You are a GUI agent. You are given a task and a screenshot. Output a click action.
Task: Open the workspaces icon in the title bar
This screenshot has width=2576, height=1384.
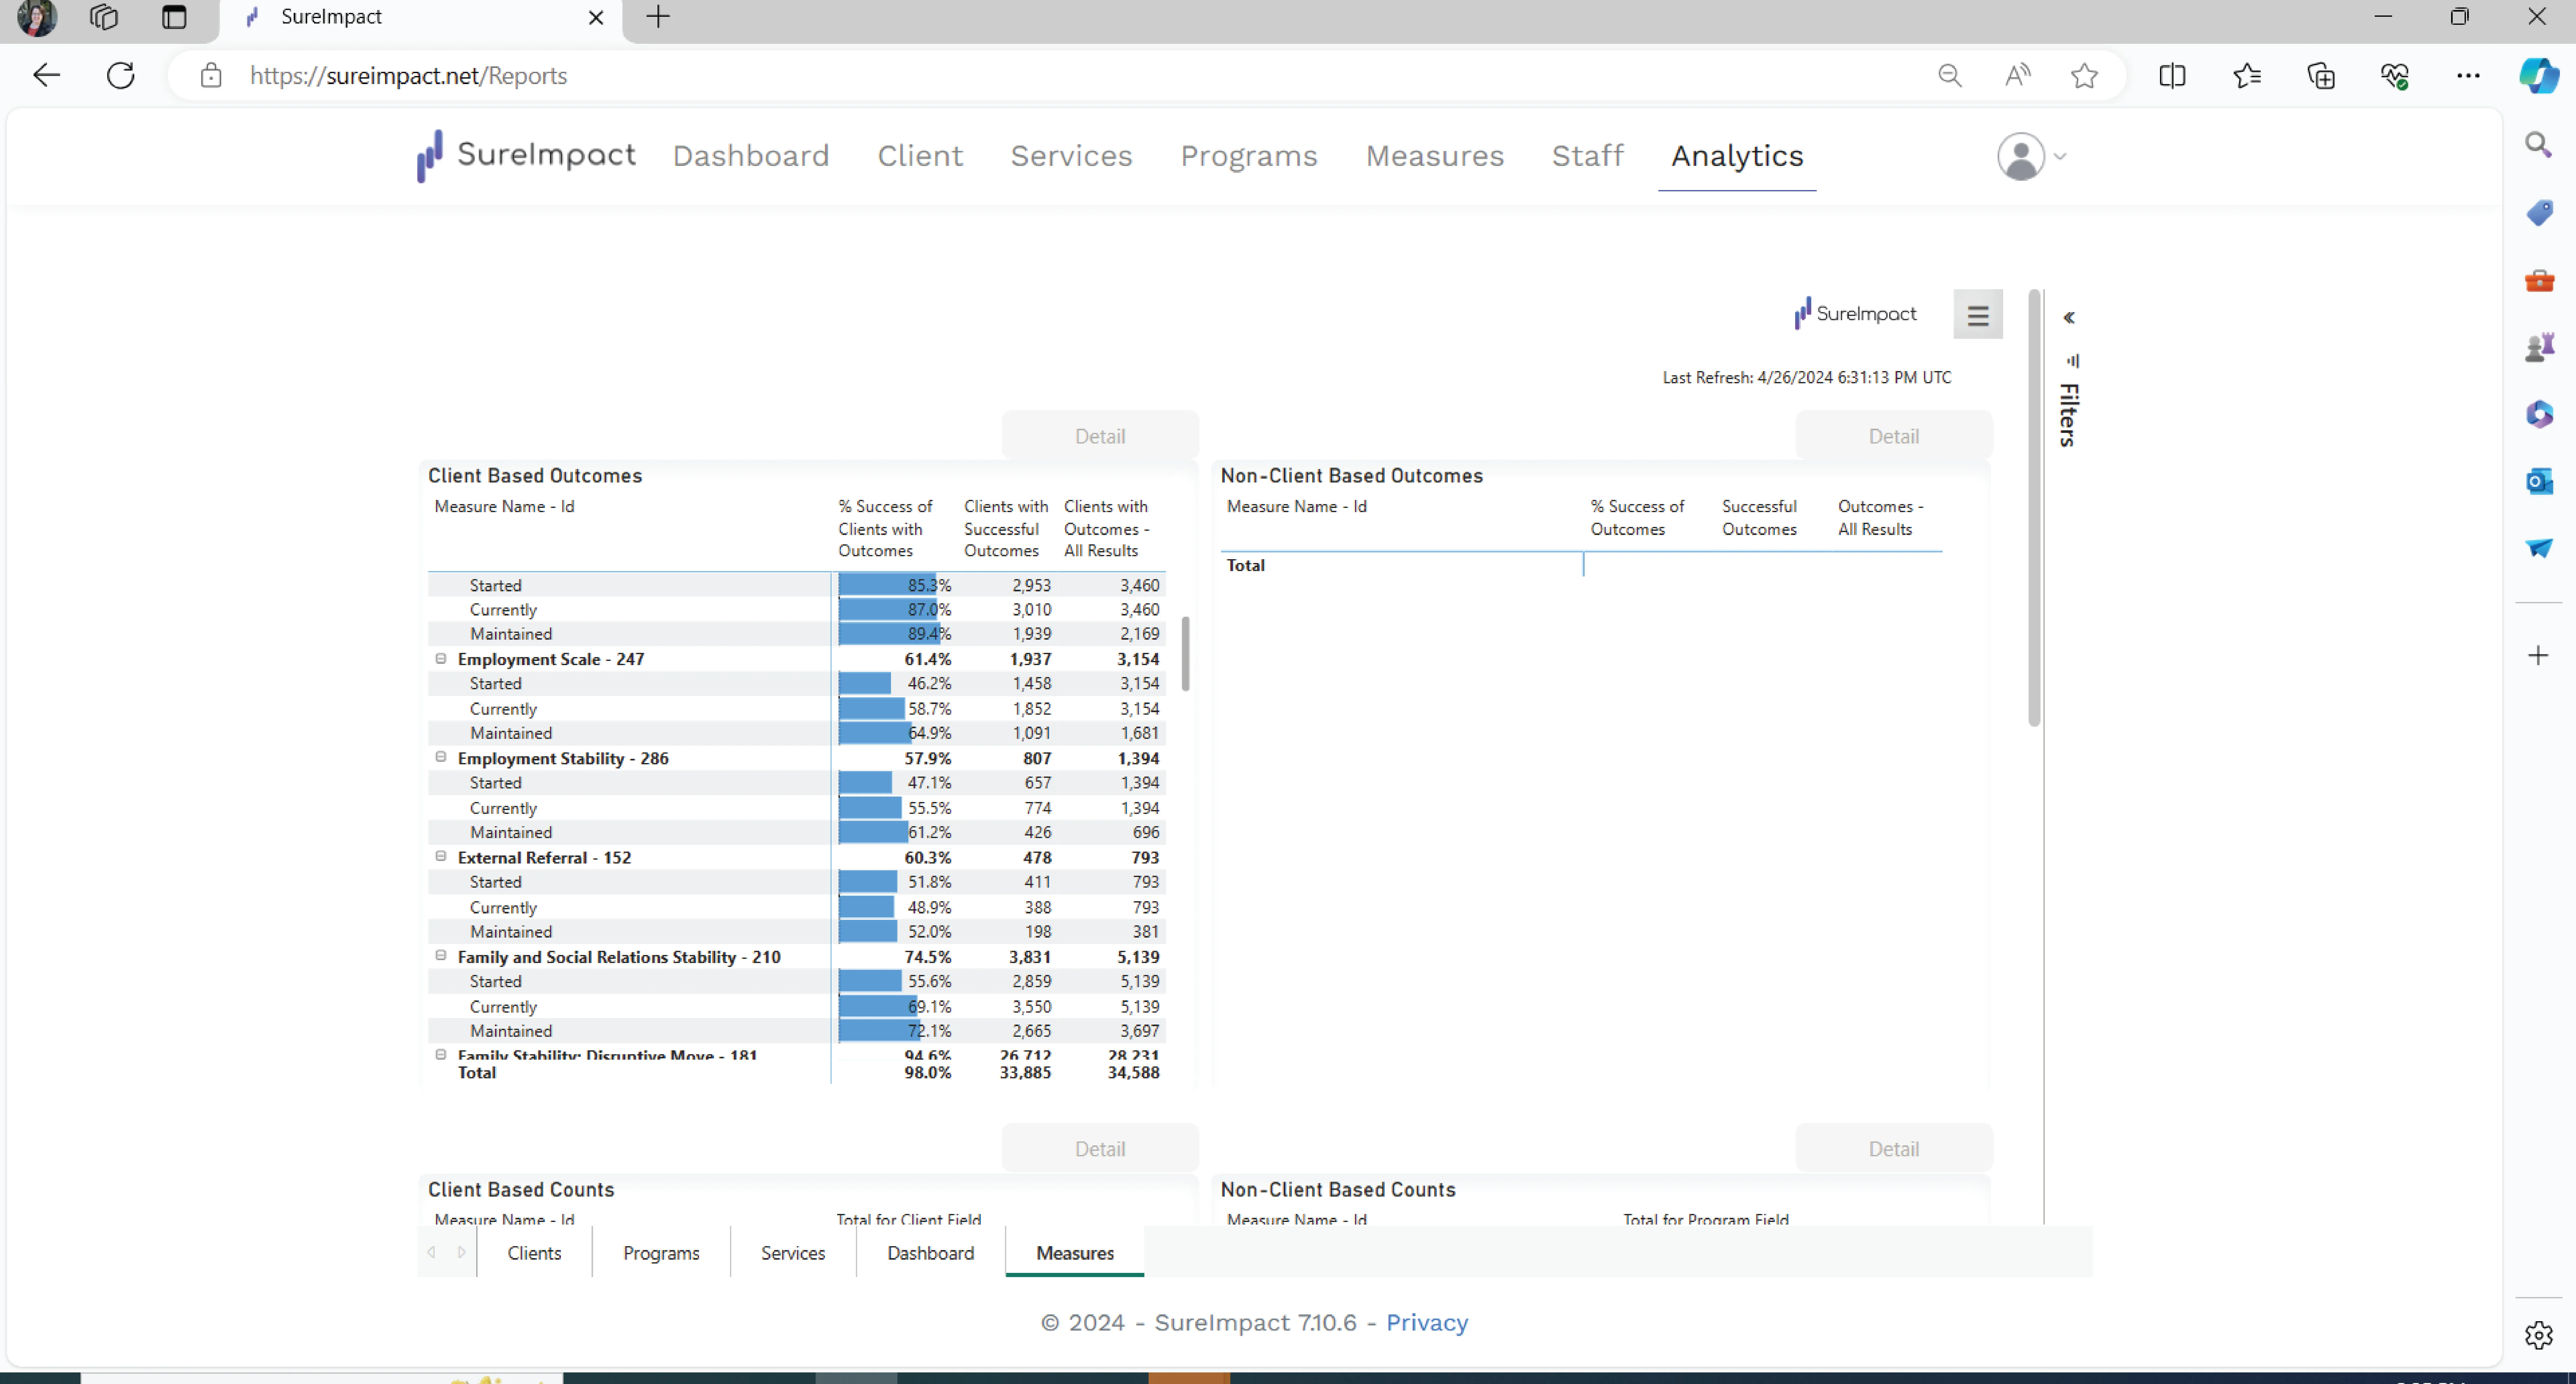(104, 17)
